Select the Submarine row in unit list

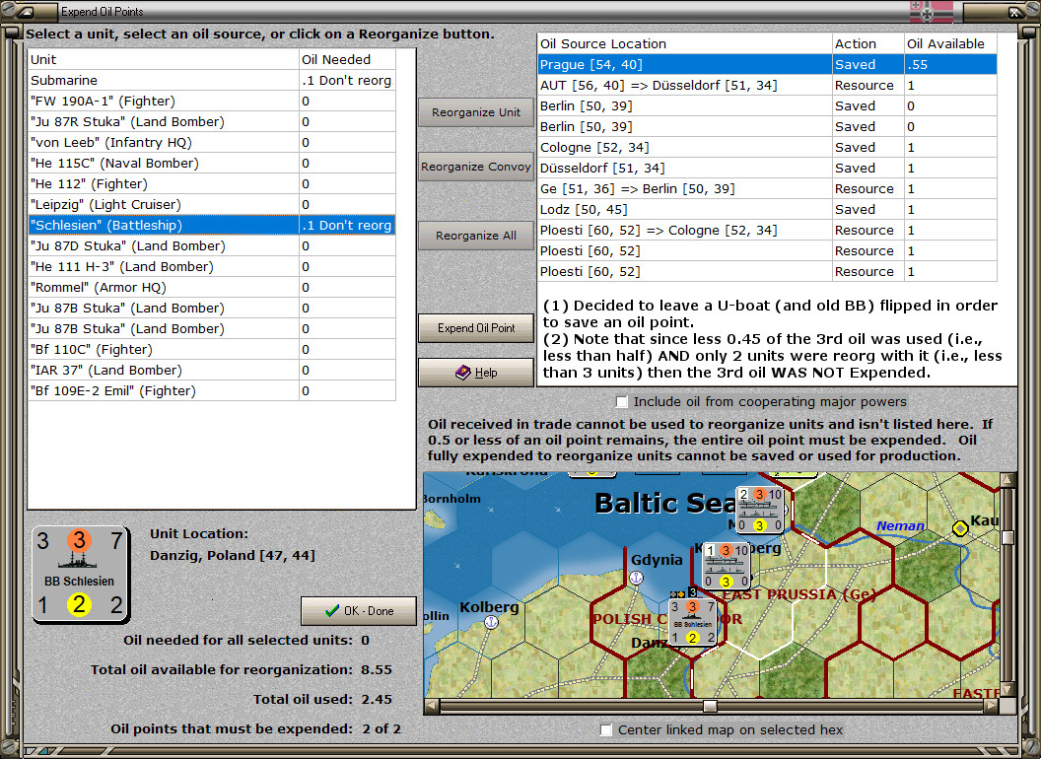pos(212,81)
